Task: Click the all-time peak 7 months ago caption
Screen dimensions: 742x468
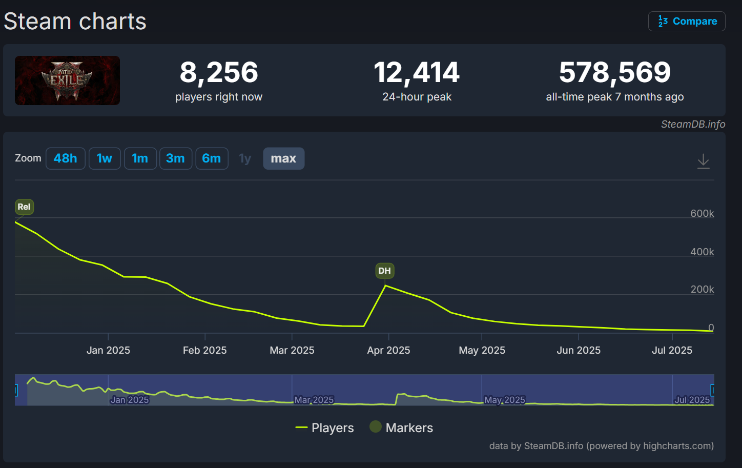Action: (x=615, y=97)
